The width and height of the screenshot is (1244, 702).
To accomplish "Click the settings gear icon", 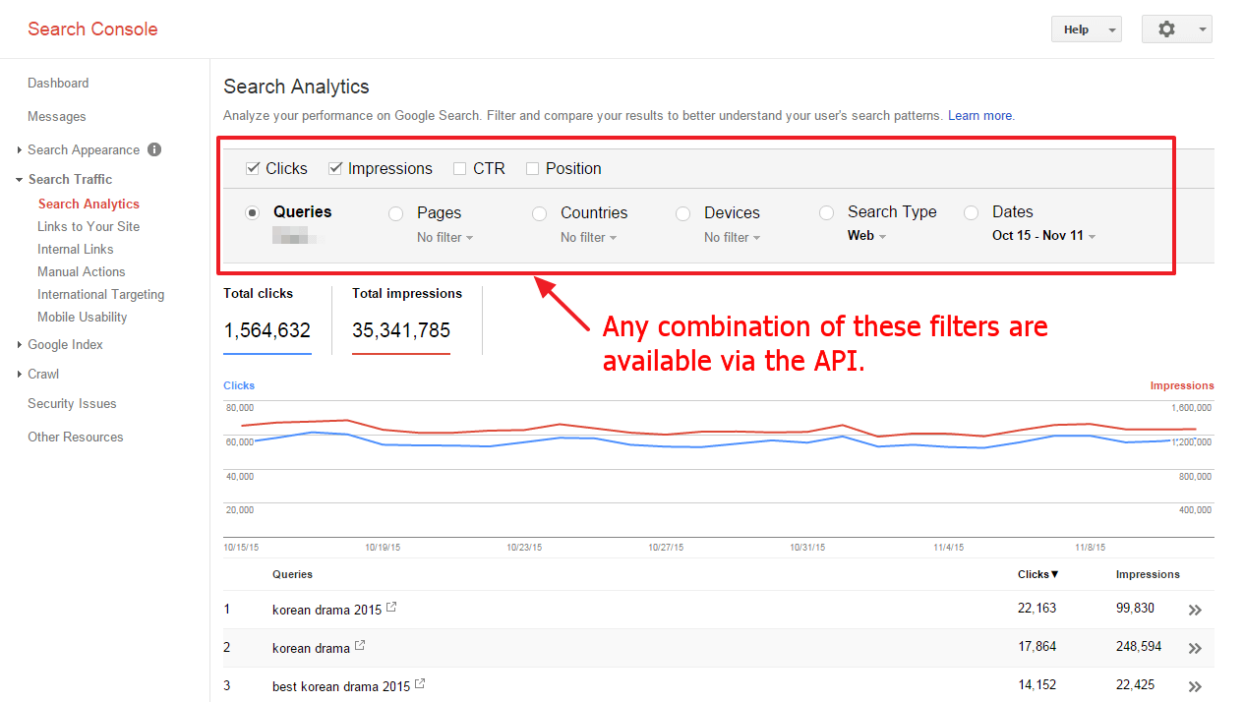I will pyautogui.click(x=1166, y=29).
